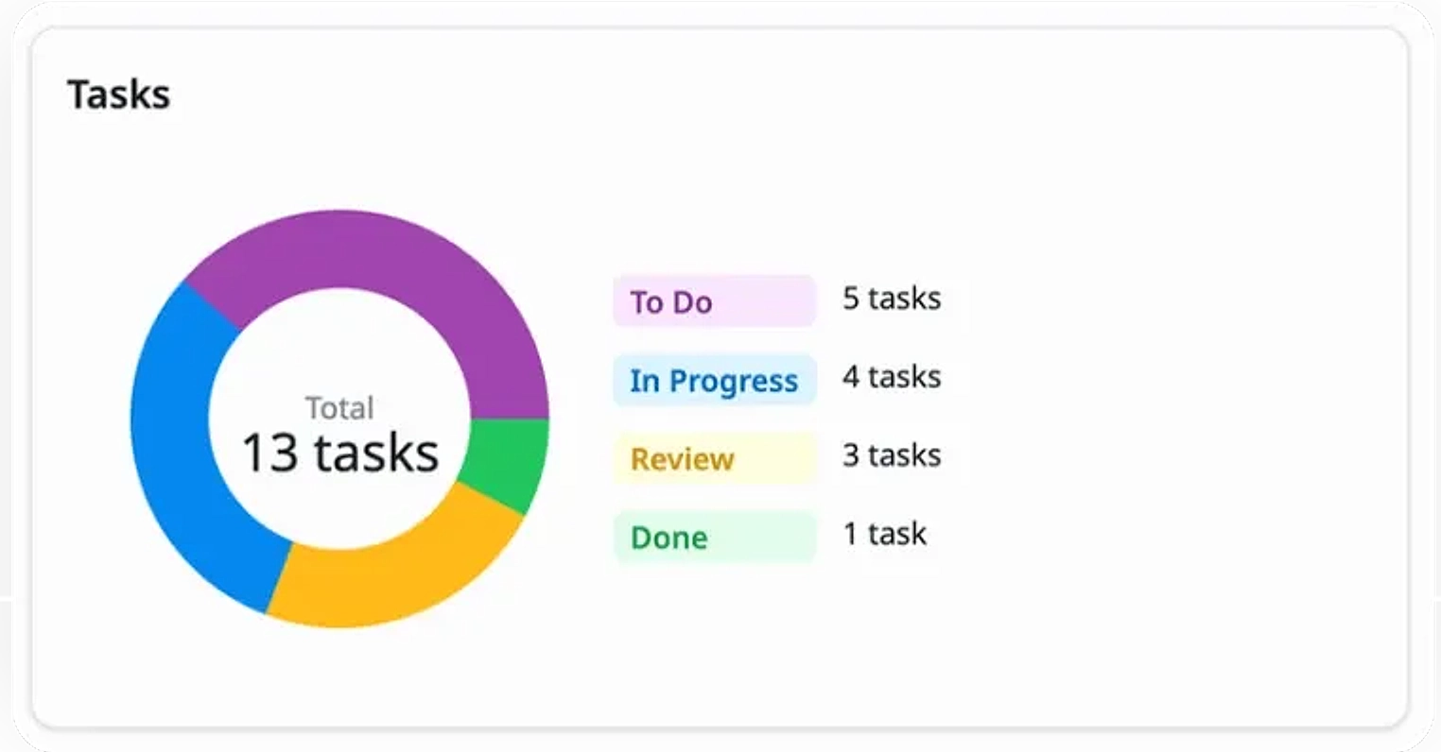Click the 5 tasks count

892,299
